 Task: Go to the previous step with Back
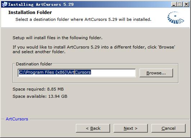pyautogui.click(x=93, y=128)
